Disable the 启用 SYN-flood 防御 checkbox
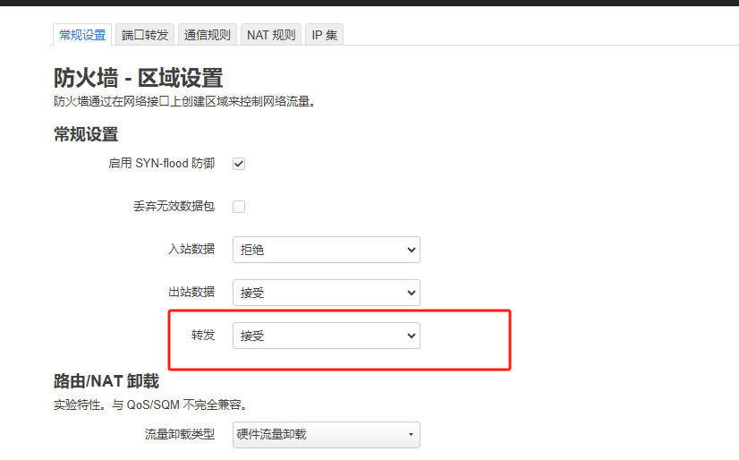 pyautogui.click(x=239, y=164)
